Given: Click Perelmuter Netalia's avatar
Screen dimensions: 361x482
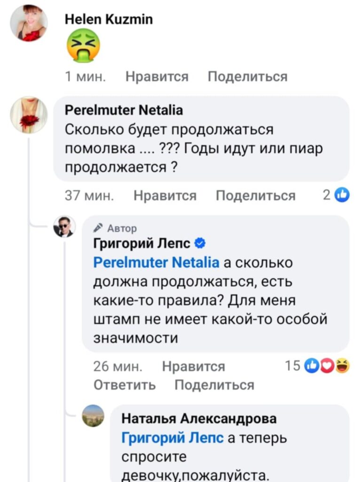Looking at the screenshot, I should pos(29,115).
